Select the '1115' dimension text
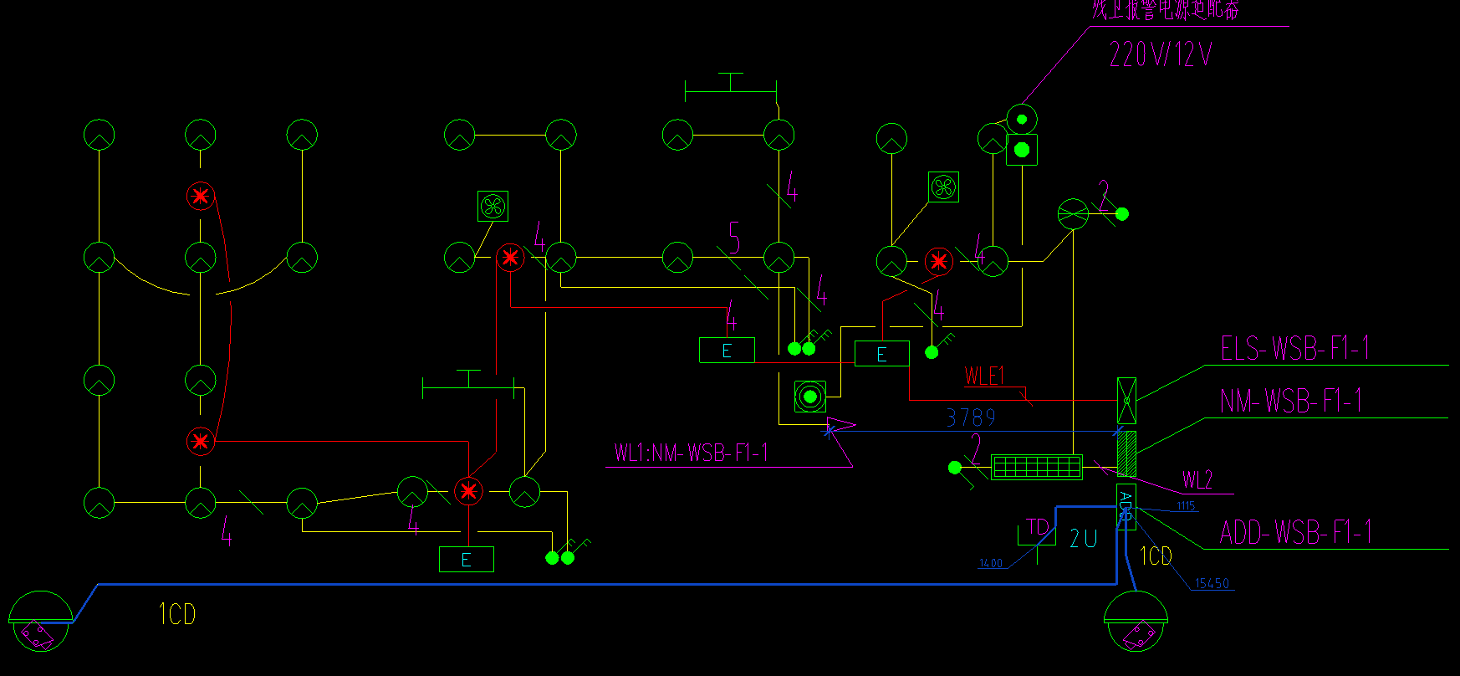Viewport: 1460px width, 676px height. [1186, 505]
